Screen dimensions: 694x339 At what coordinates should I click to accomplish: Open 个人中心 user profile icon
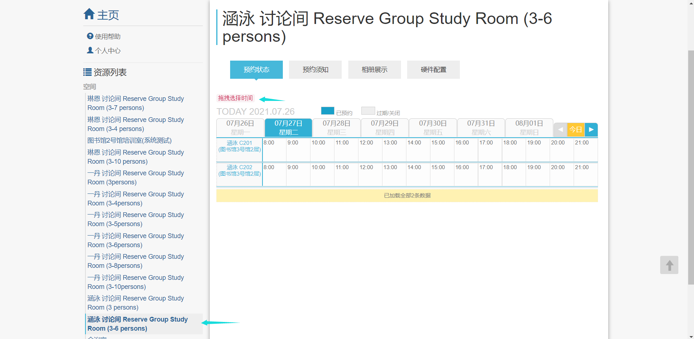tap(90, 50)
